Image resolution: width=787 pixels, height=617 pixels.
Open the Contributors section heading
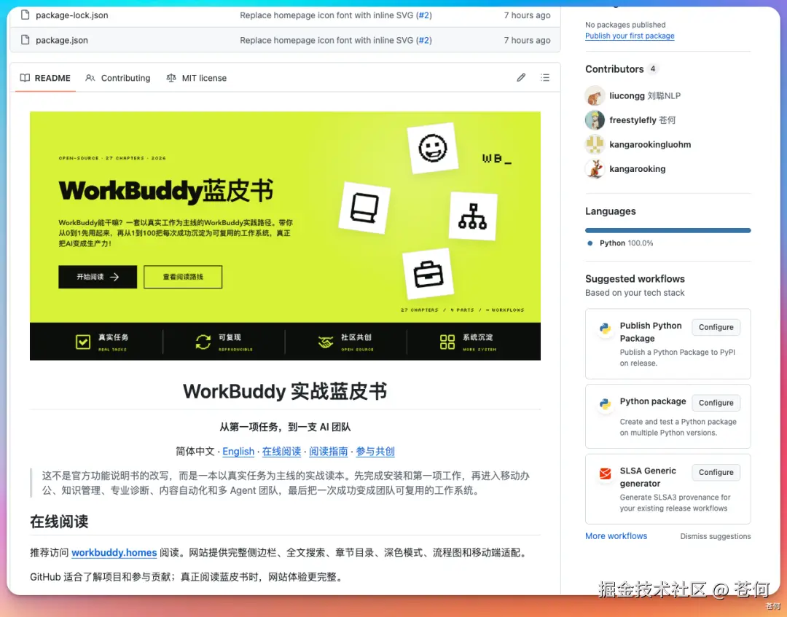click(x=614, y=69)
